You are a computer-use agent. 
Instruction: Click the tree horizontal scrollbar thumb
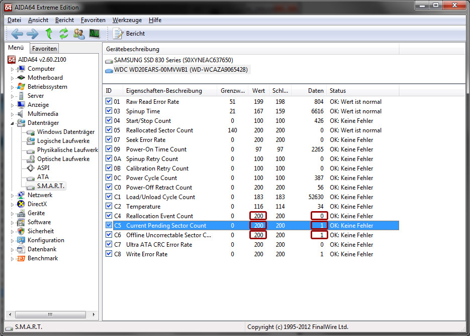[50, 314]
